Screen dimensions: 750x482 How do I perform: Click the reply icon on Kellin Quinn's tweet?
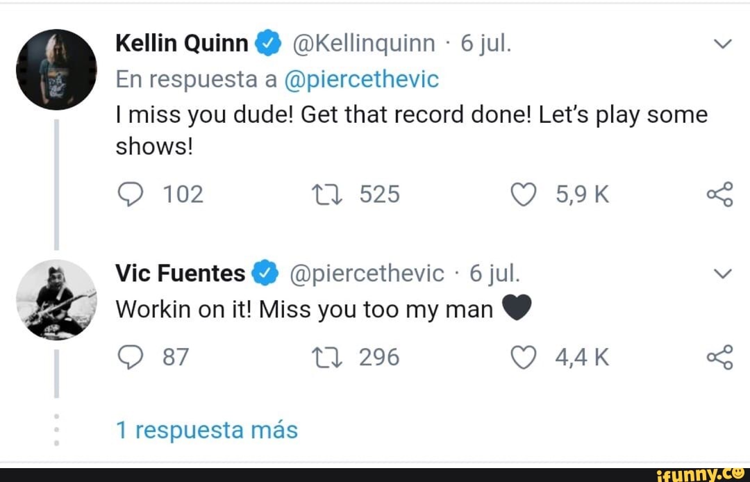click(x=131, y=194)
